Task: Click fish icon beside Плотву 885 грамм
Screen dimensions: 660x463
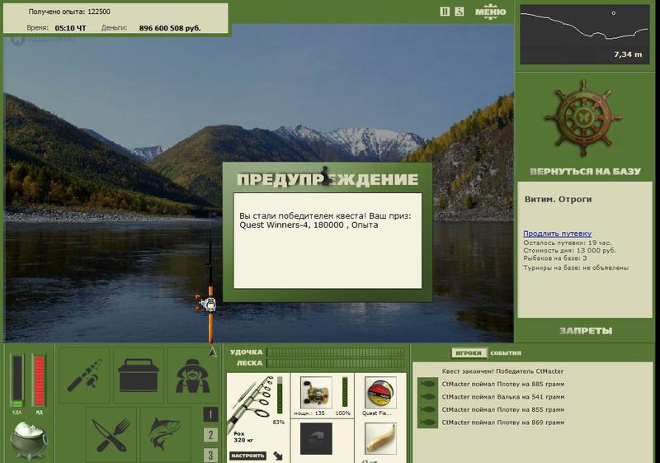Action: click(x=427, y=384)
